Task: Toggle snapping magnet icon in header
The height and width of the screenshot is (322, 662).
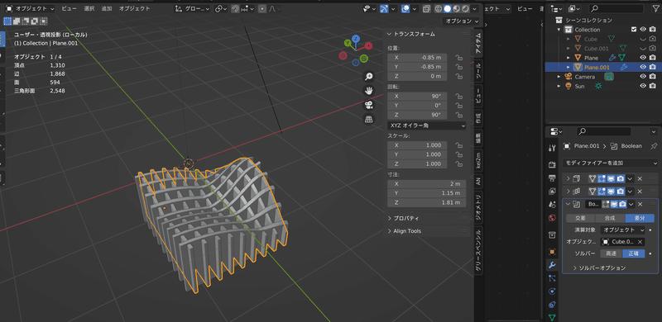Action: coord(236,8)
